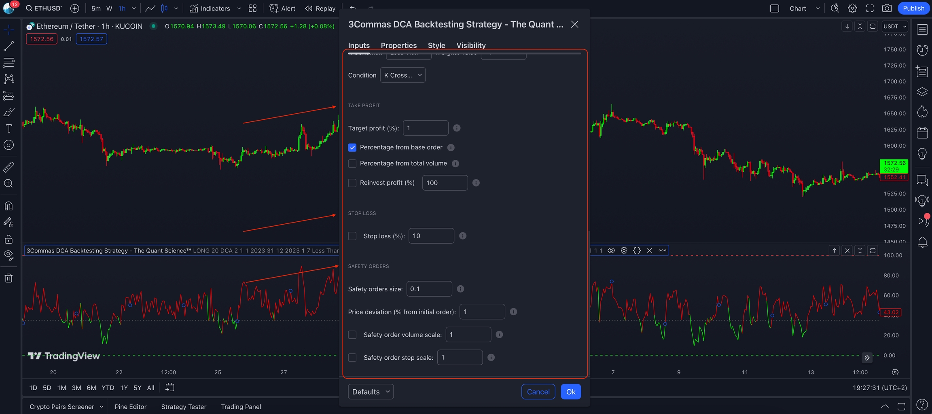
Task: Uncheck Percentage from base order
Action: click(x=352, y=148)
